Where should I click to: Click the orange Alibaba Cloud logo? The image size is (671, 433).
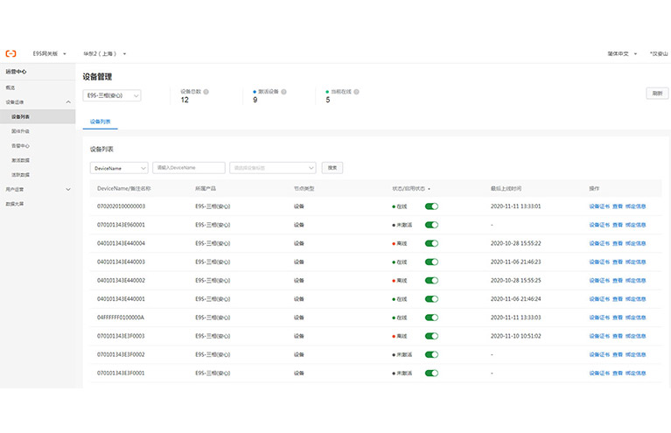coord(10,53)
